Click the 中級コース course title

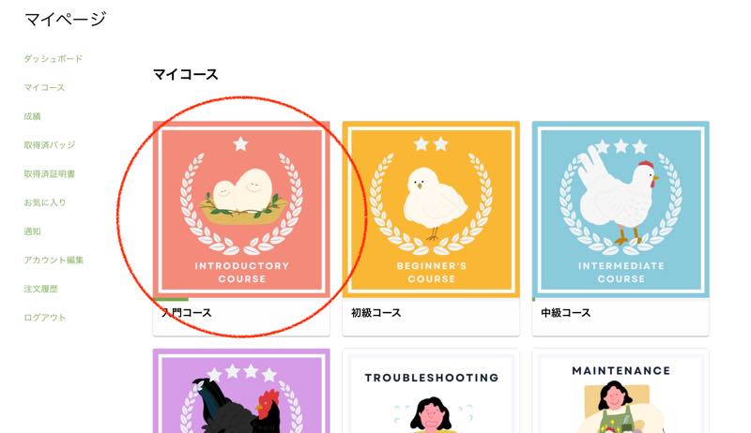click(566, 313)
